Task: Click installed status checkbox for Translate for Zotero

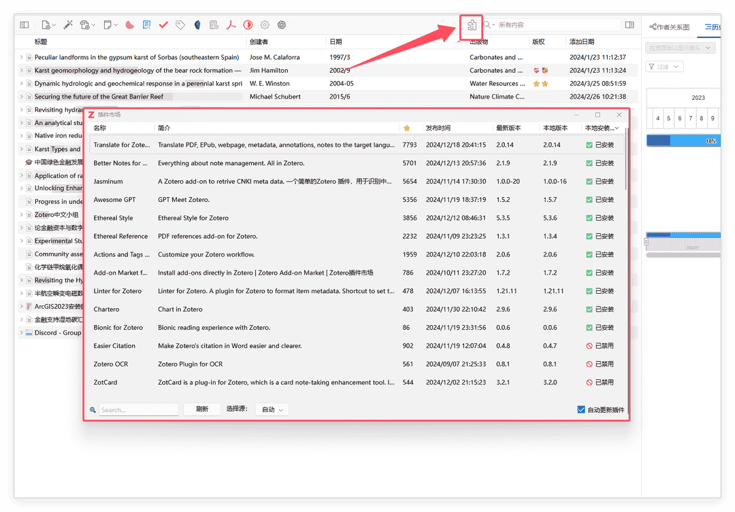Action: pos(589,145)
